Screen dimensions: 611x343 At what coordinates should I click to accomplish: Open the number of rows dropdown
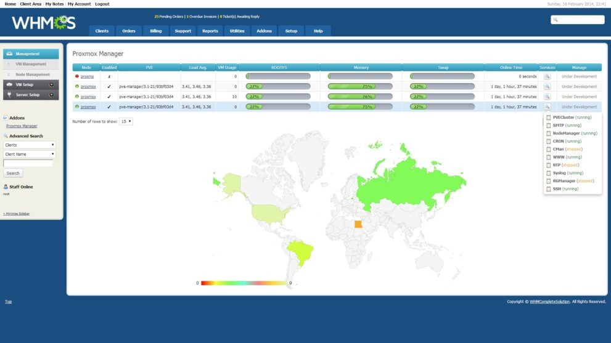point(126,121)
